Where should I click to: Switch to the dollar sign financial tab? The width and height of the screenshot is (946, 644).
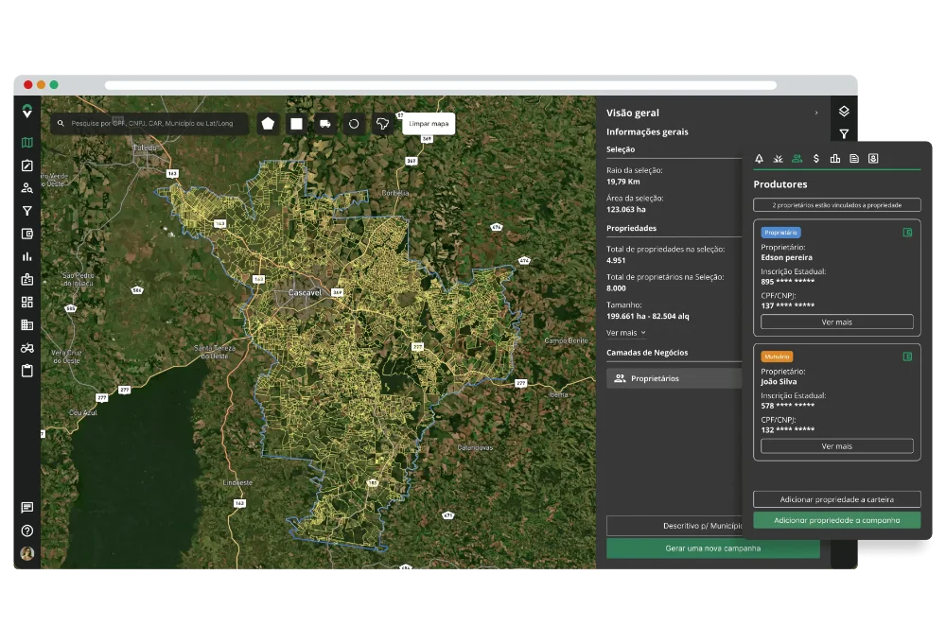click(x=815, y=159)
